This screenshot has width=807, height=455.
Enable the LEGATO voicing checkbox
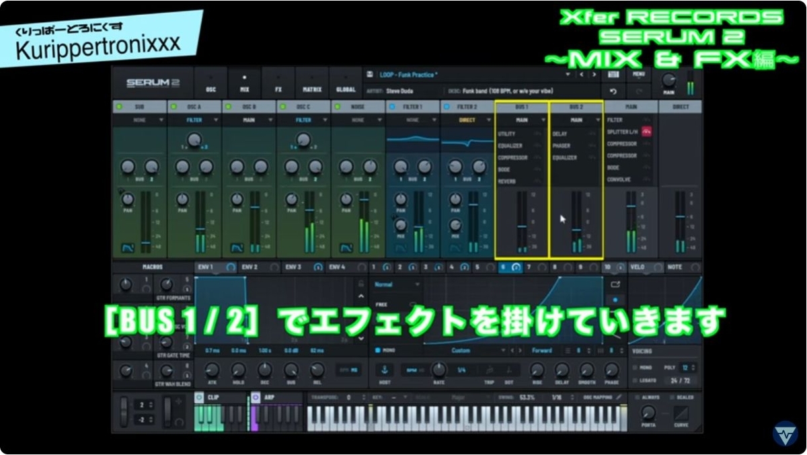coord(634,381)
